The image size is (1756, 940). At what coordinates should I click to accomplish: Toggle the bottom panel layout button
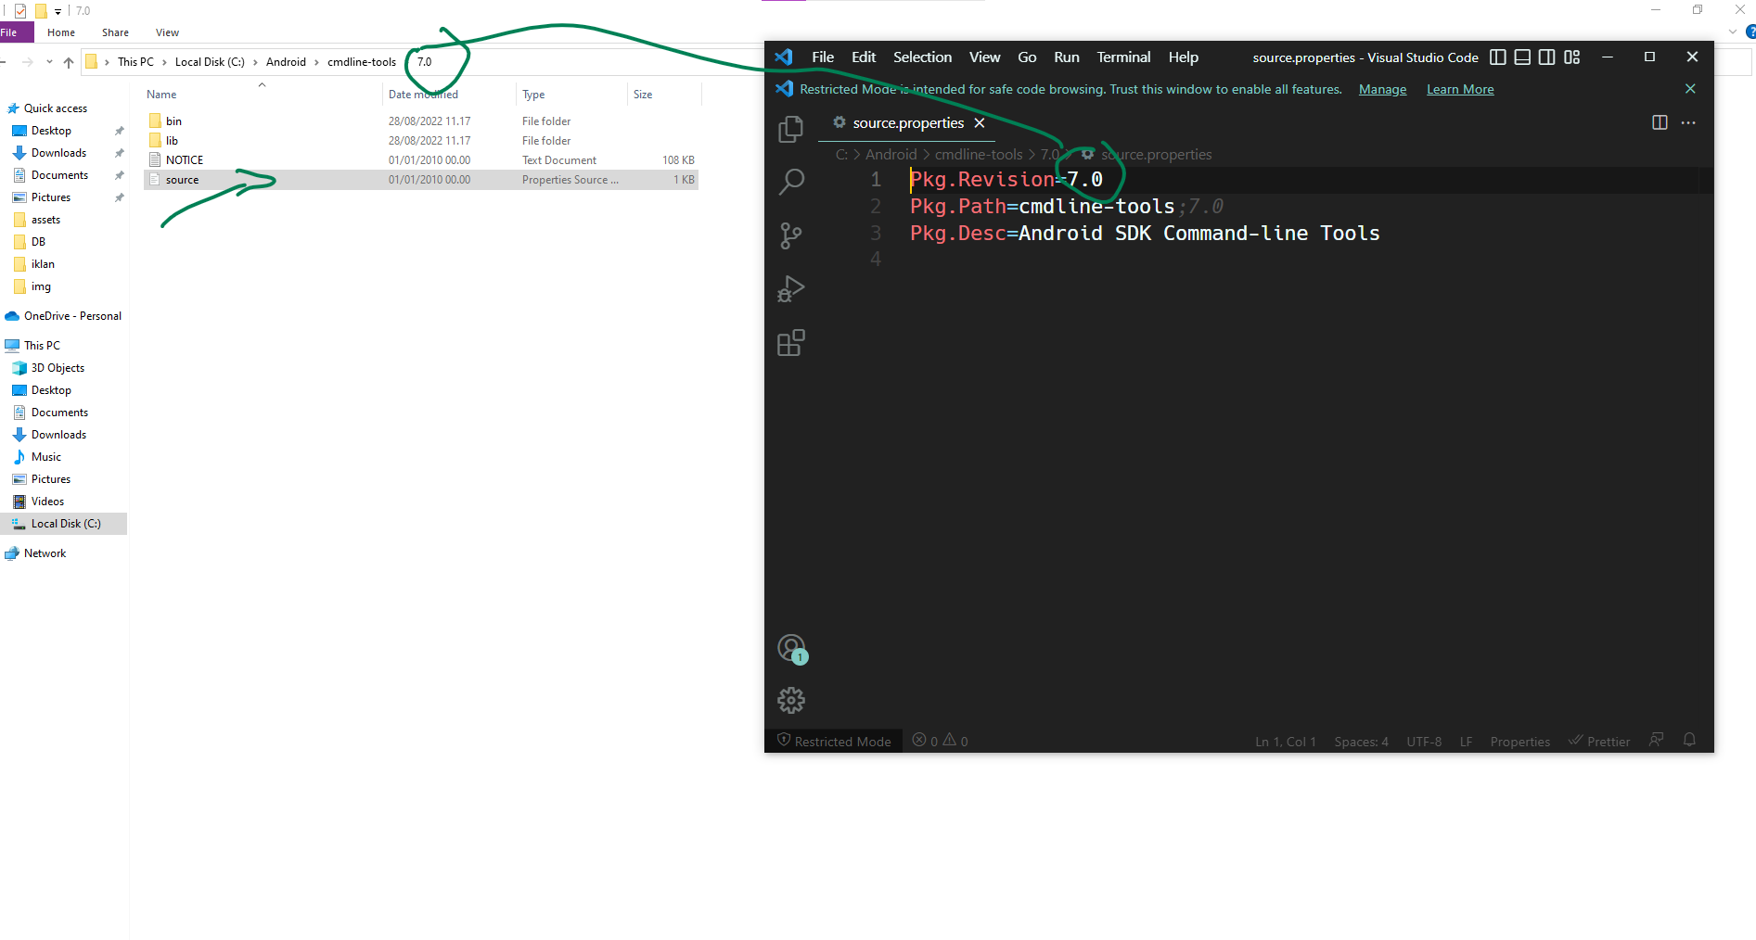tap(1522, 57)
